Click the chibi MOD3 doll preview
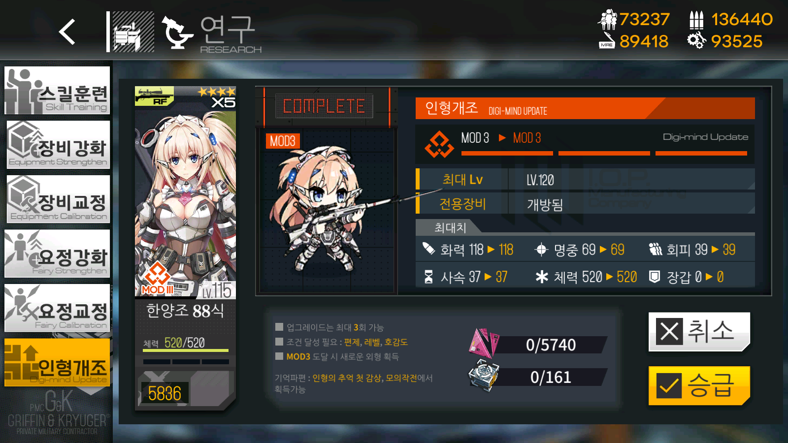The width and height of the screenshot is (788, 443). pyautogui.click(x=328, y=212)
